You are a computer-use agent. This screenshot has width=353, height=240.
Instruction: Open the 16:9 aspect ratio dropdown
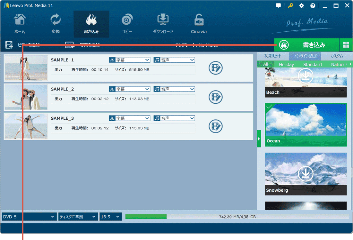pyautogui.click(x=110, y=217)
